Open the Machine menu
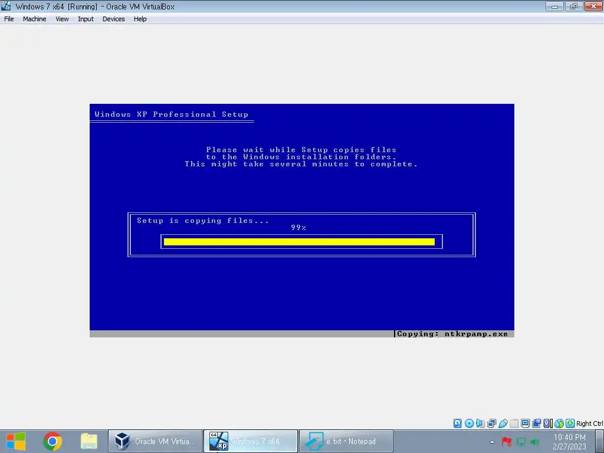Screen dimensions: 604x453 point(34,19)
